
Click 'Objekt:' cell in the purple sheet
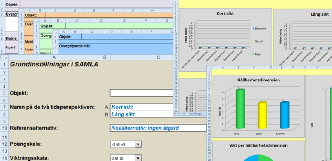[x=12, y=4]
